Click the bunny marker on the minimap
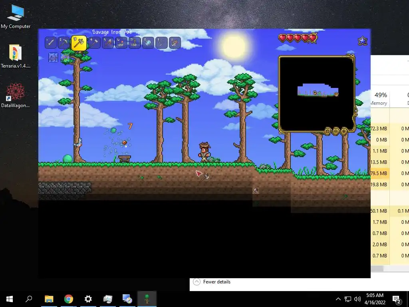This screenshot has height=307, width=409. click(x=320, y=93)
